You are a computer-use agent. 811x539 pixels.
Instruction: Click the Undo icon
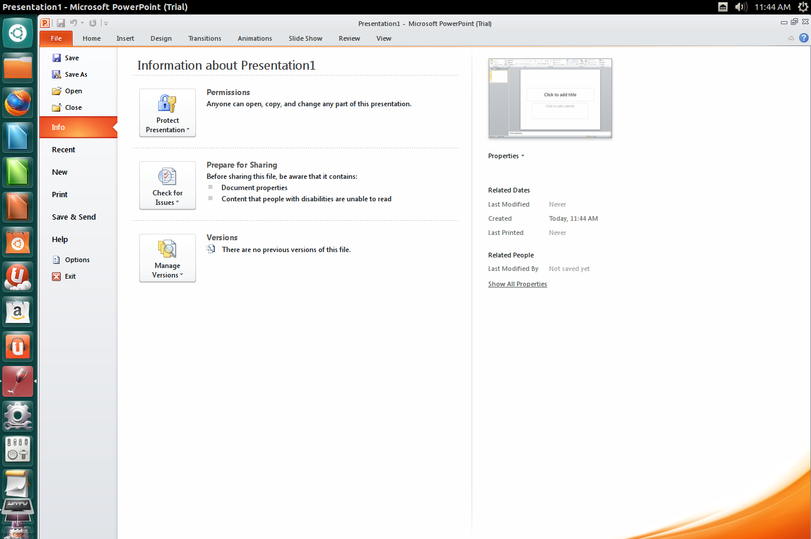(x=72, y=22)
